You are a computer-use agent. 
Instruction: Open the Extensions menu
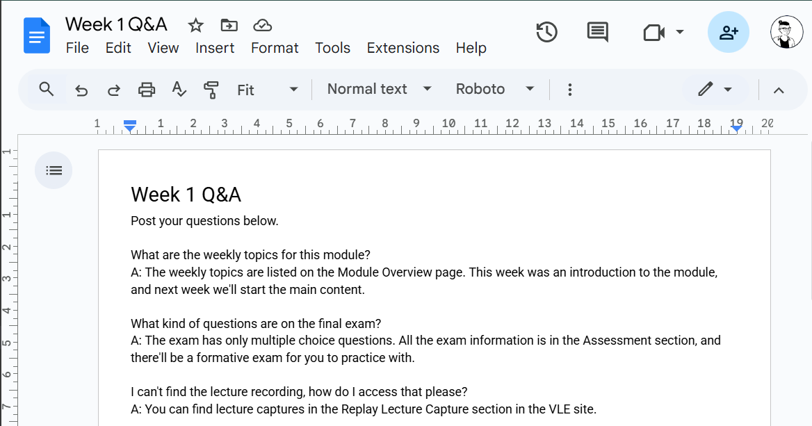tap(403, 48)
